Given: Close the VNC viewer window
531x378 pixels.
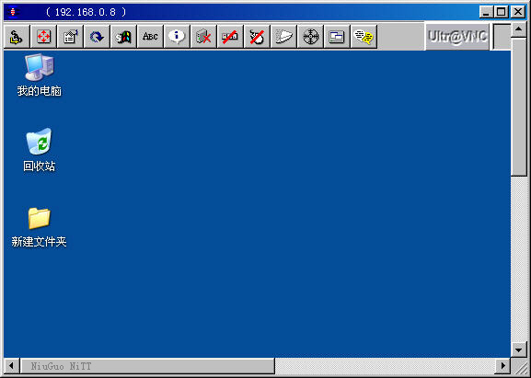Looking at the screenshot, I should (518, 13).
